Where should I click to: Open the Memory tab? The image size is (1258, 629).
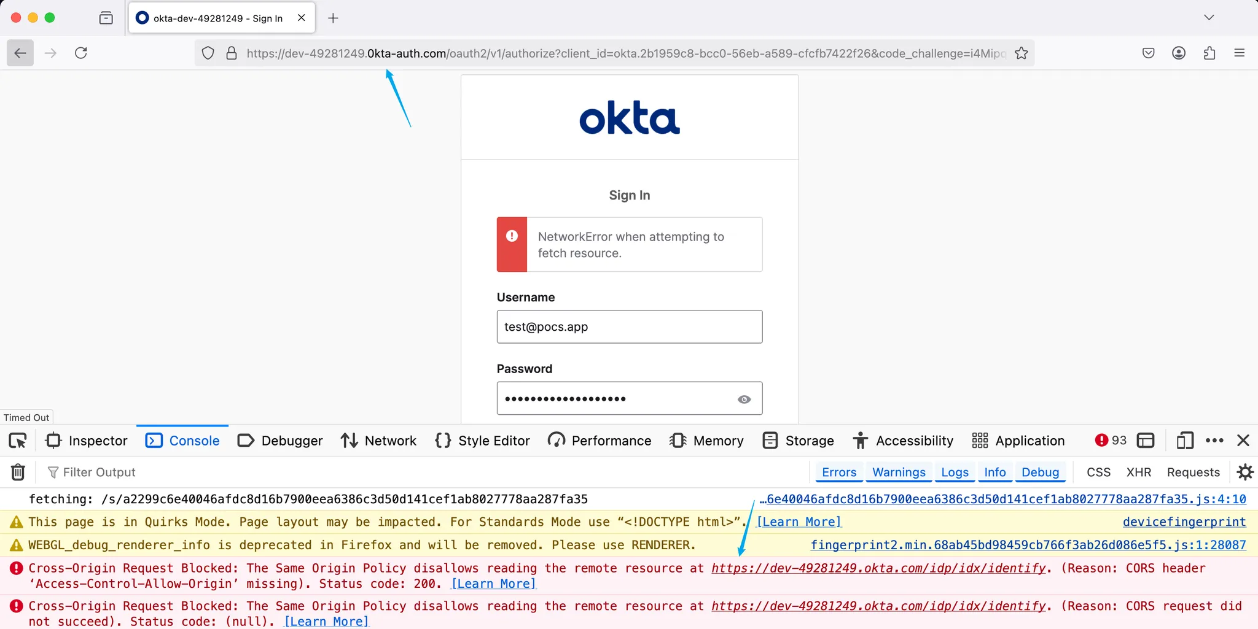point(706,441)
